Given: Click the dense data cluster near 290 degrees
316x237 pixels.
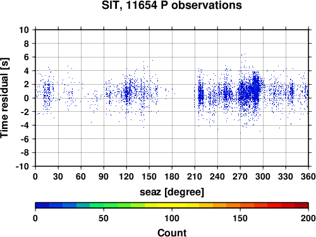Looking at the screenshot, I should pyautogui.click(x=255, y=88).
